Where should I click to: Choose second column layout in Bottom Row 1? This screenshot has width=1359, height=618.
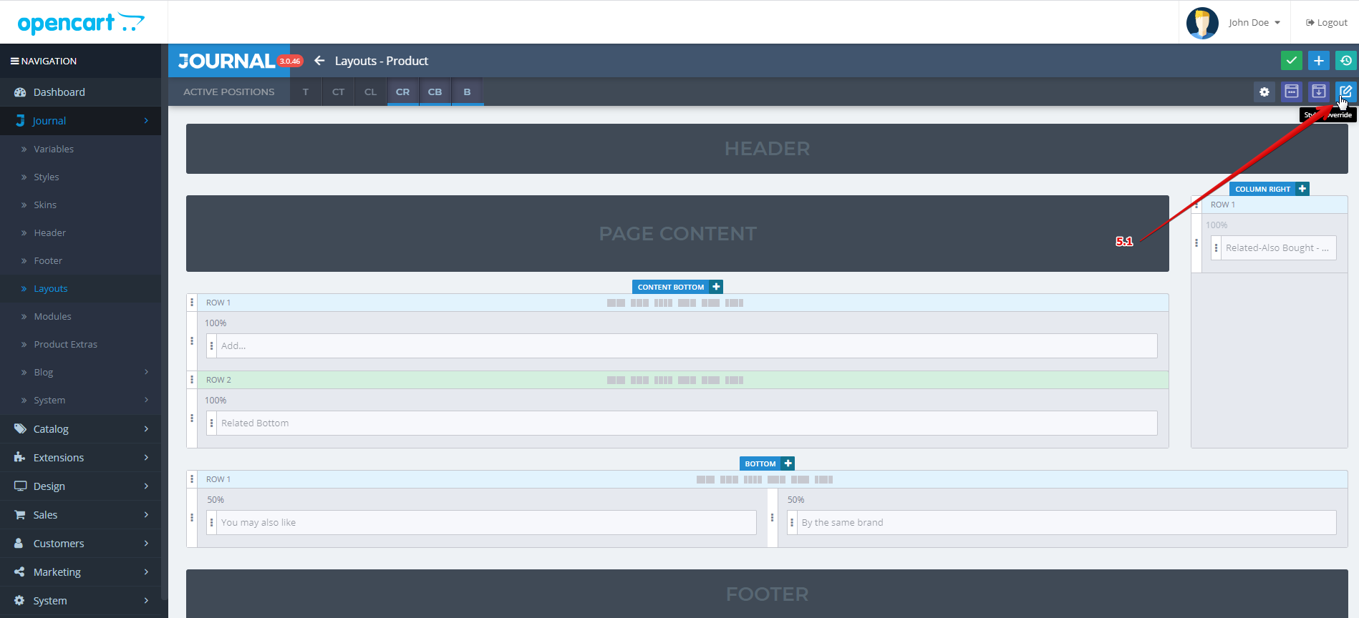tap(729, 480)
